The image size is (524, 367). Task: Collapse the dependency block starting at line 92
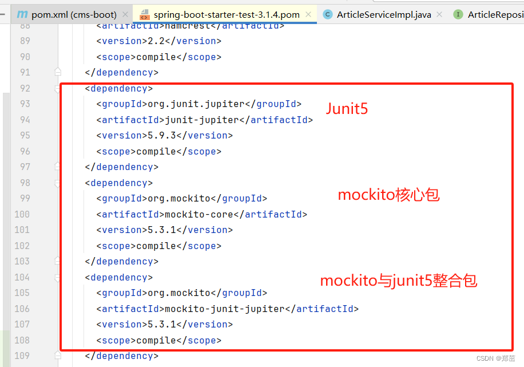(x=57, y=88)
